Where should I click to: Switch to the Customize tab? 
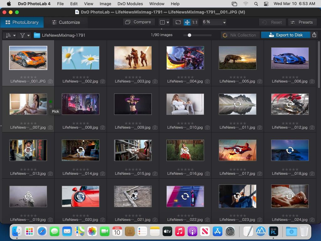coord(66,22)
